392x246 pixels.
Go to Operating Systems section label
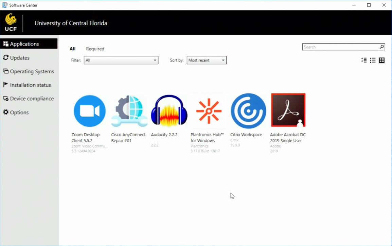pyautogui.click(x=32, y=71)
